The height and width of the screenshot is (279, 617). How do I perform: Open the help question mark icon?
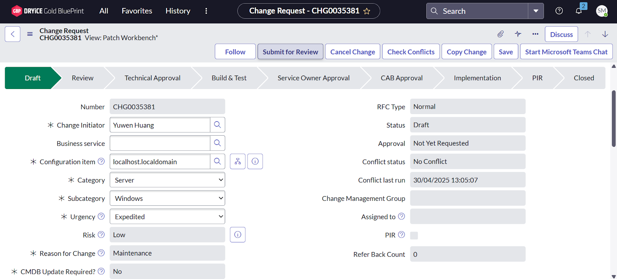coord(559,11)
